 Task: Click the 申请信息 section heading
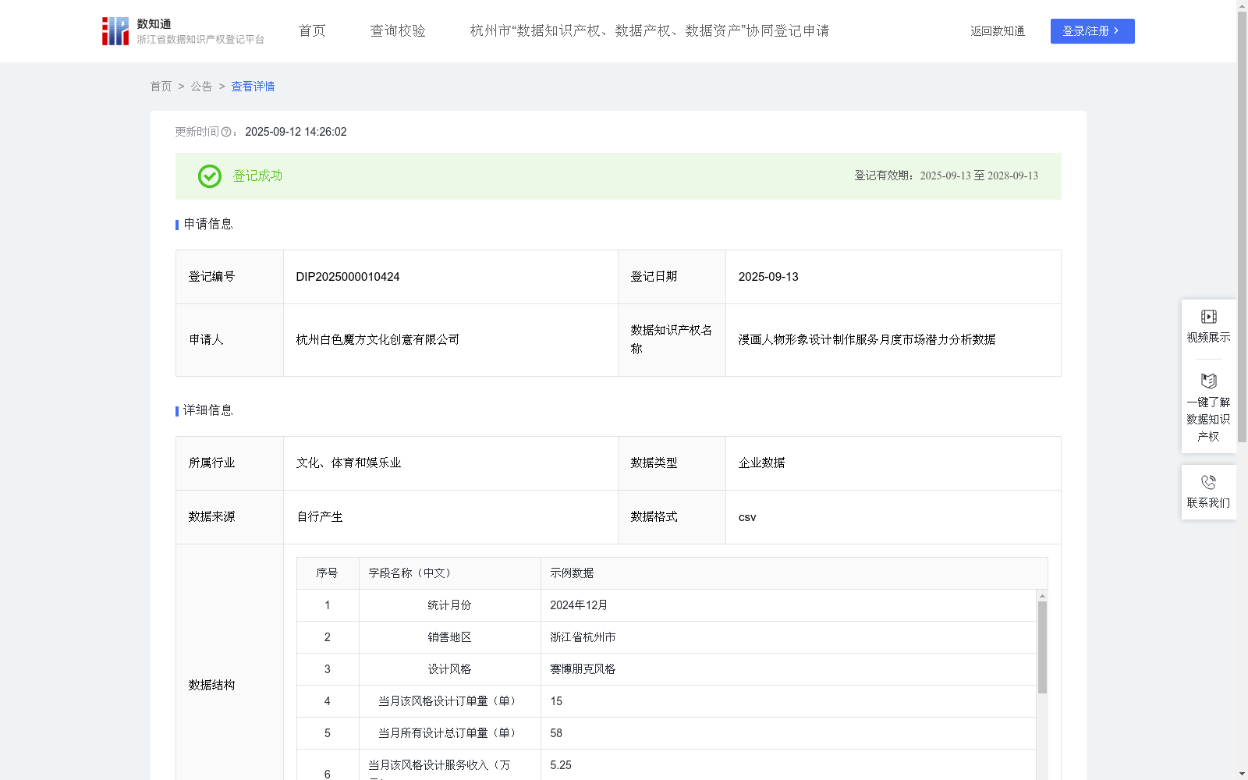[207, 225]
